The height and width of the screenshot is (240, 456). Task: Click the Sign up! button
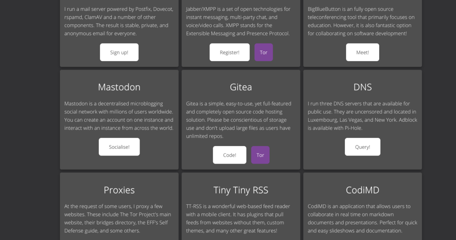click(x=119, y=52)
